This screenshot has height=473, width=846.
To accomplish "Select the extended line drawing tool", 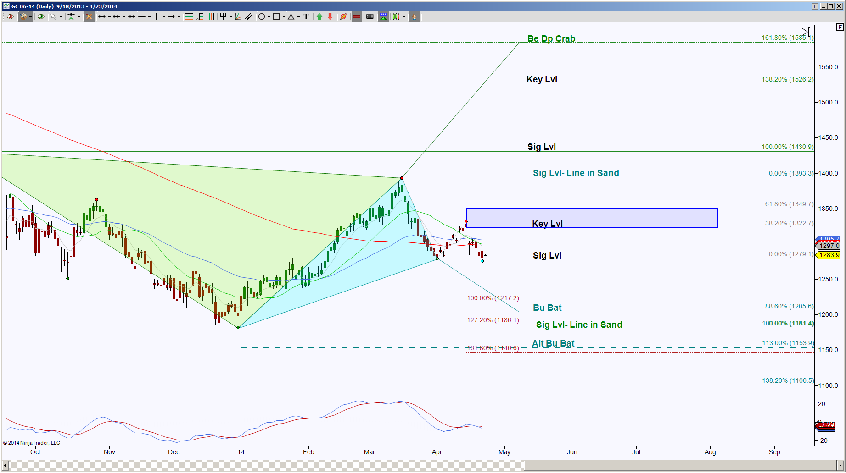I will 132,16.
